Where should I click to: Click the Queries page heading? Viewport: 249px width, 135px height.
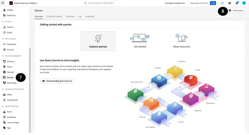[39, 11]
